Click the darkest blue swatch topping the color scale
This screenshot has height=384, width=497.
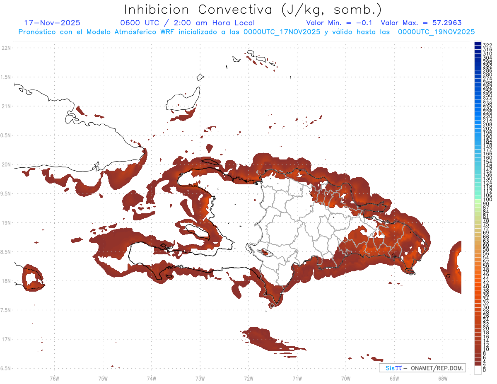click(x=478, y=43)
